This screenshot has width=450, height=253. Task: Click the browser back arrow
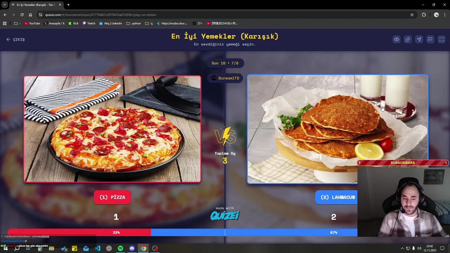[5, 15]
